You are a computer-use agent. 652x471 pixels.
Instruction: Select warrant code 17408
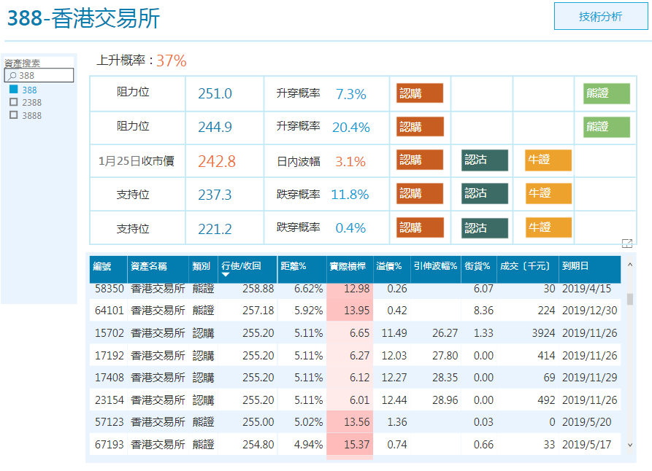pos(110,378)
